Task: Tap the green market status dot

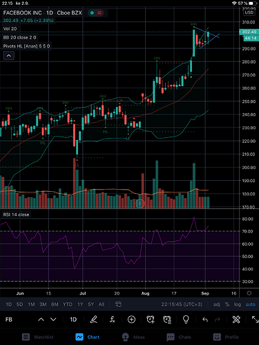Action: [x=92, y=13]
